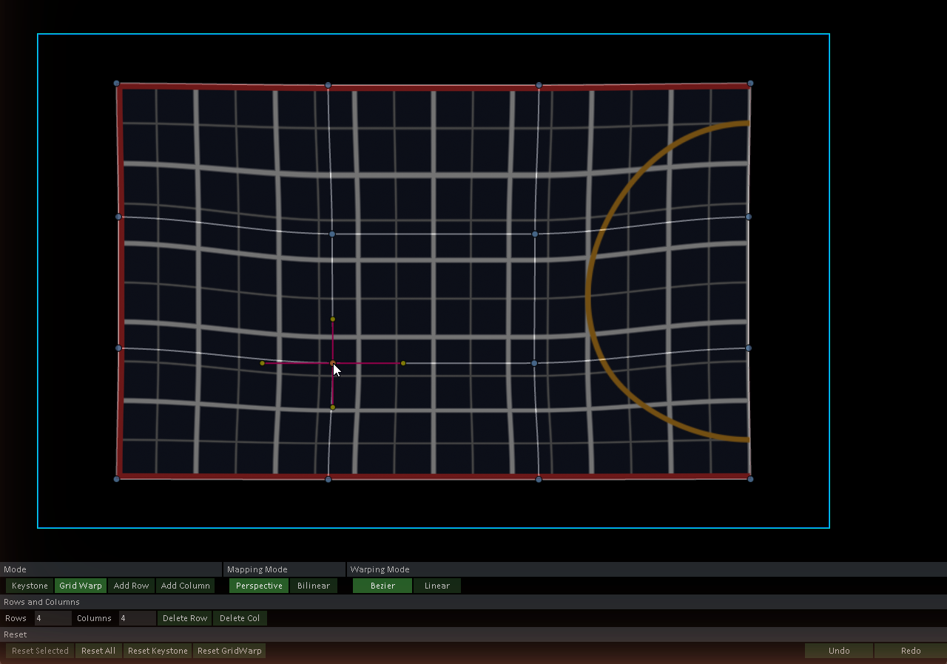The height and width of the screenshot is (664, 947).
Task: Set warping mode to Bezier
Action: click(x=382, y=586)
